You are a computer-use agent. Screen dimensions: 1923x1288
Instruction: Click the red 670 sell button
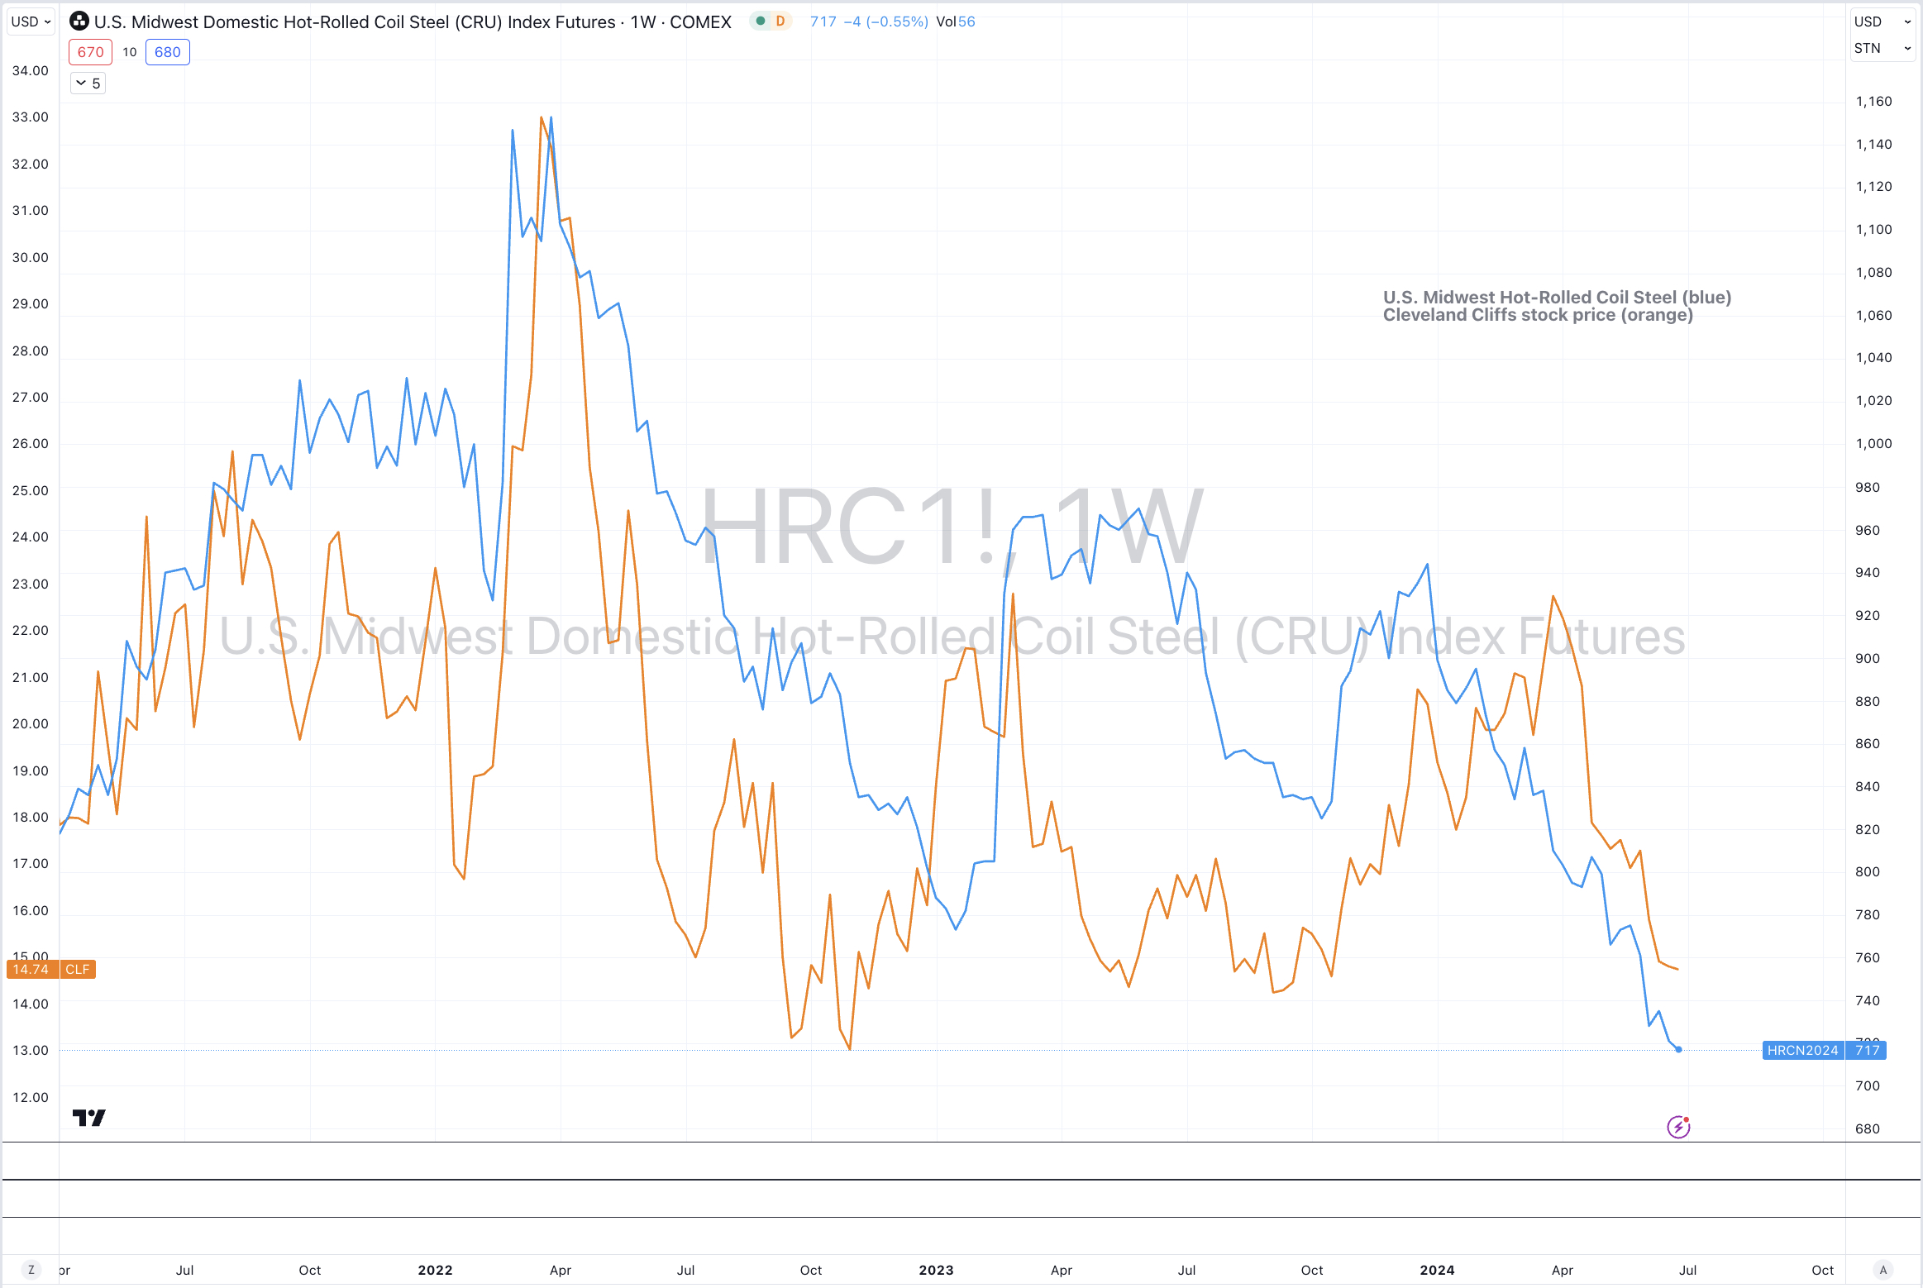[90, 52]
